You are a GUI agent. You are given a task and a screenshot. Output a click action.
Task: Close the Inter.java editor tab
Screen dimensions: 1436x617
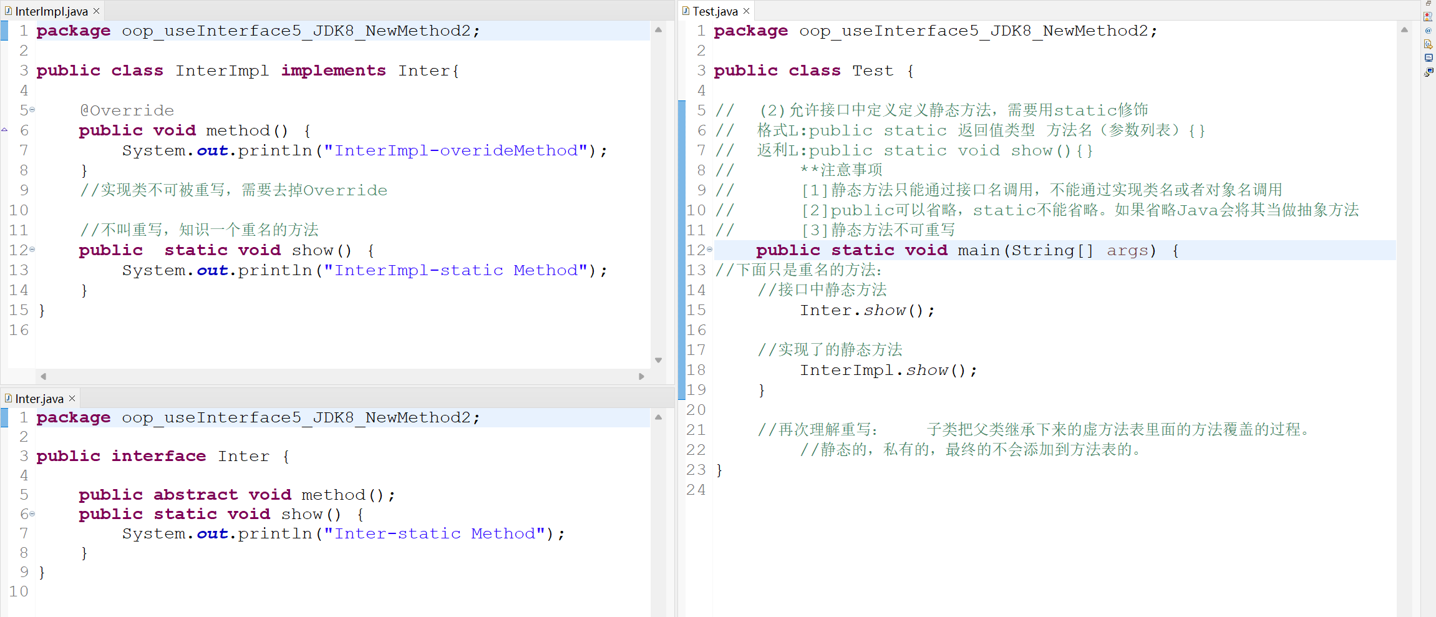72,398
